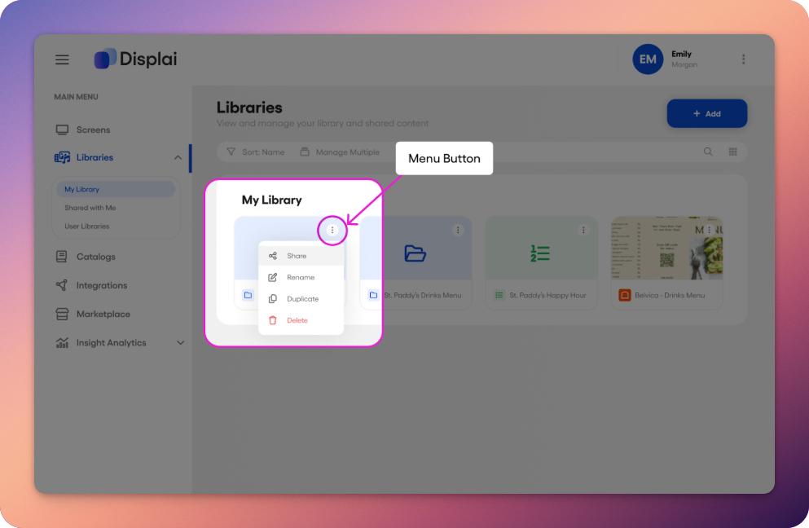Screen dimensions: 809x528
Task: Click the first card's three-dot menu button
Action: point(332,231)
